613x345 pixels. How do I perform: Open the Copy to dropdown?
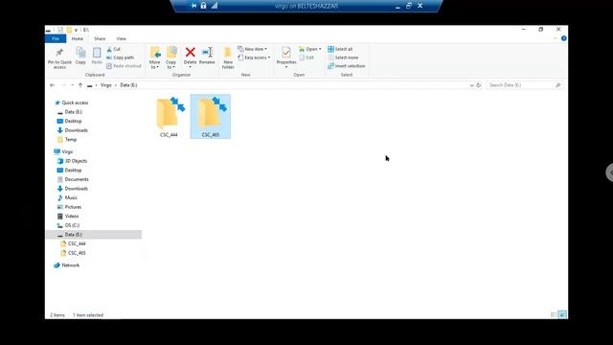171,57
